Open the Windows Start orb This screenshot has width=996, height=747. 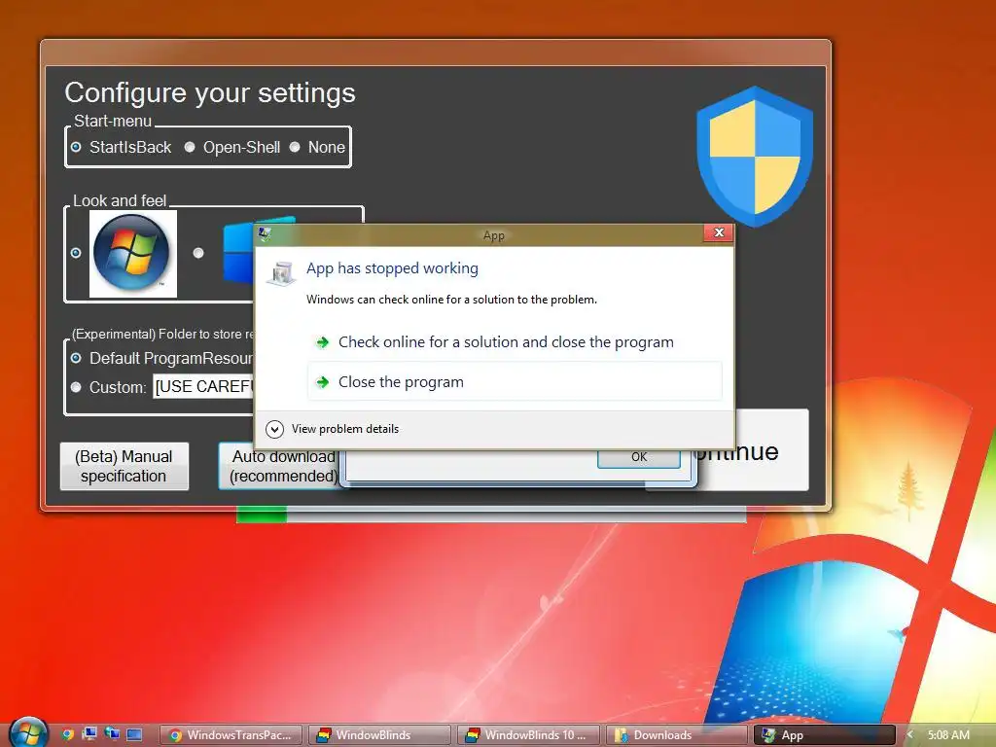28,731
